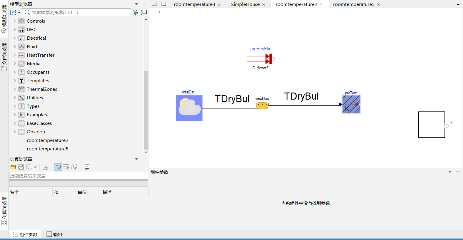Viewport: 463px width, 240px height.
Task: Expand the Electrical package
Action: click(x=15, y=38)
